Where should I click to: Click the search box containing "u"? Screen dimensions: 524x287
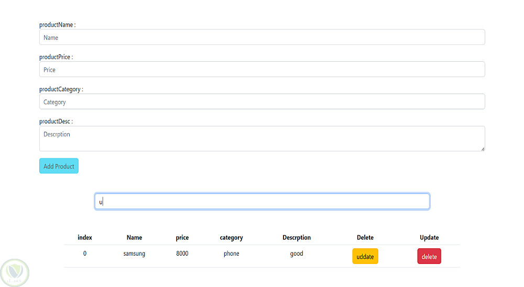click(262, 202)
